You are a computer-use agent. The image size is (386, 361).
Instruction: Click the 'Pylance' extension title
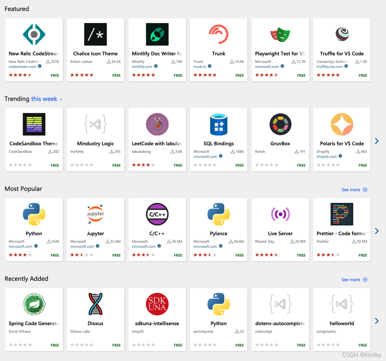pyautogui.click(x=219, y=234)
